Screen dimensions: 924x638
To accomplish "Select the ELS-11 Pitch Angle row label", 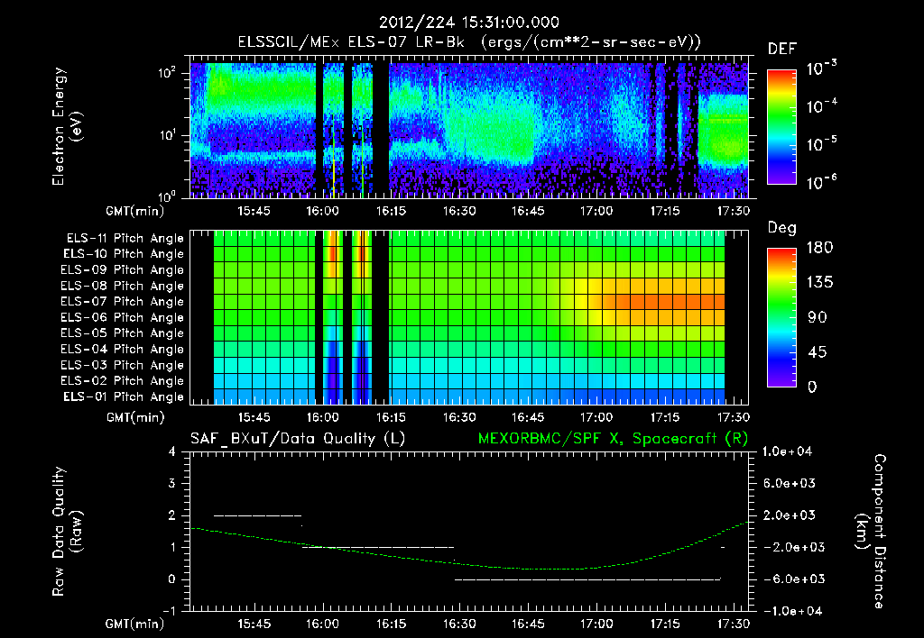I will [x=125, y=239].
